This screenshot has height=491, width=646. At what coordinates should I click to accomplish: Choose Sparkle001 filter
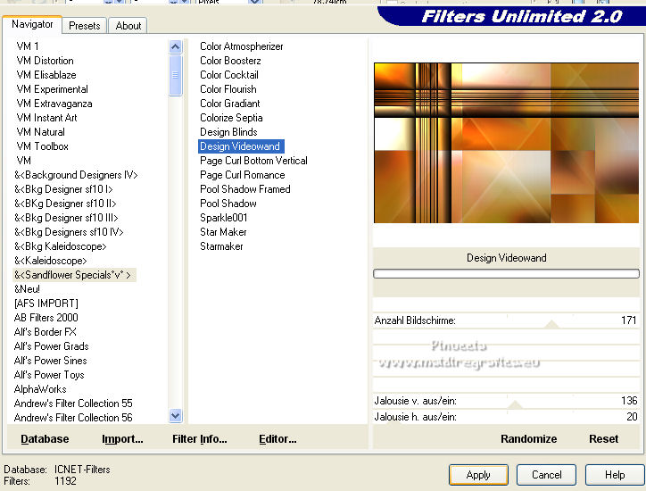click(223, 218)
